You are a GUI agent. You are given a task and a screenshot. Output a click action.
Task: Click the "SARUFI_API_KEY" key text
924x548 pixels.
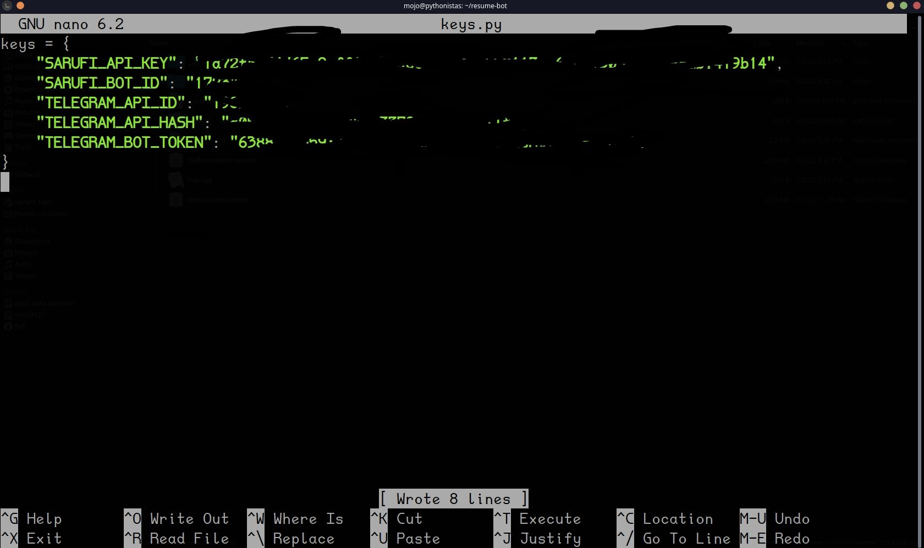(106, 63)
